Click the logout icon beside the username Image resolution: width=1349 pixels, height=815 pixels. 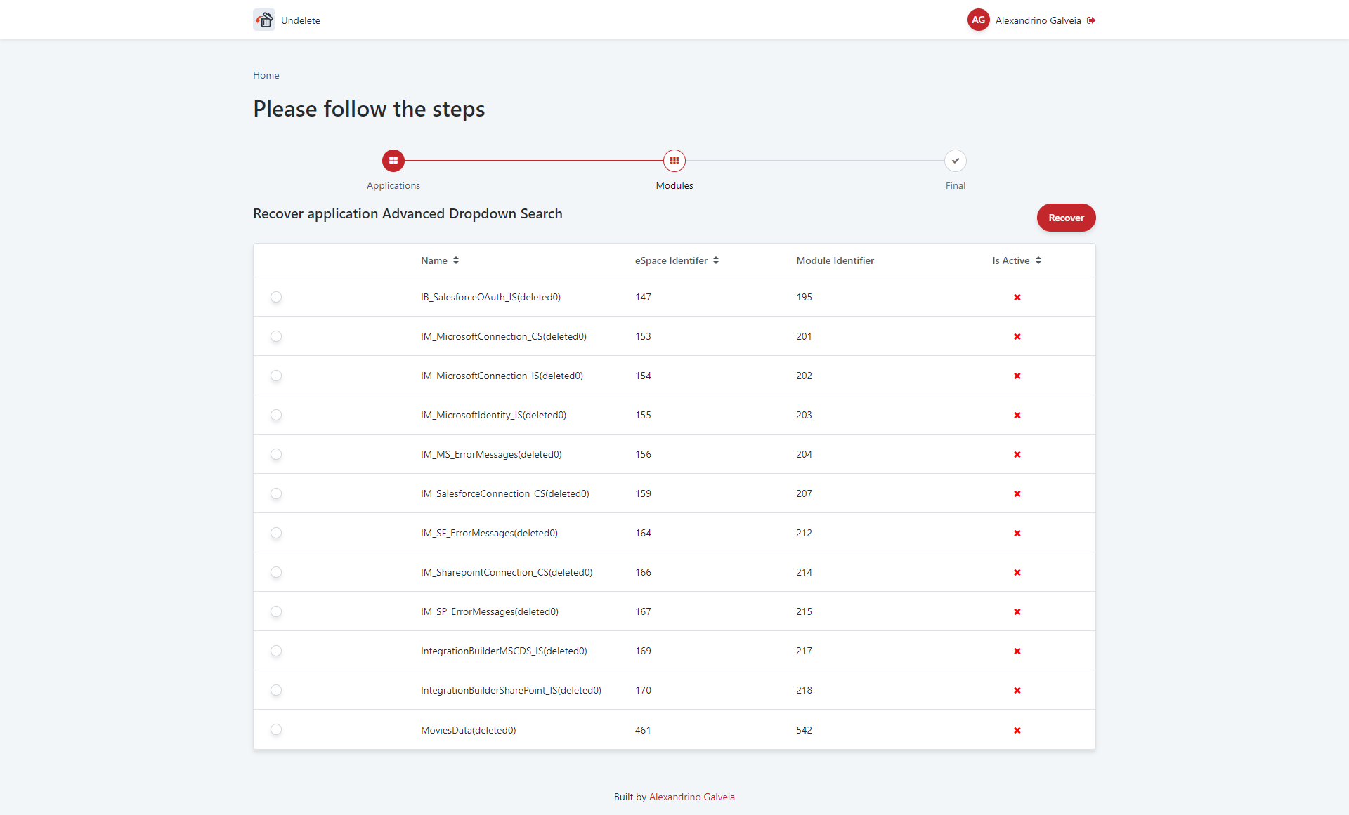tap(1091, 20)
